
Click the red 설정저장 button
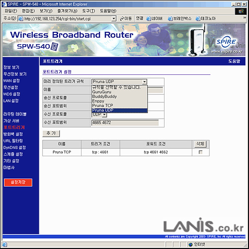click(18, 183)
